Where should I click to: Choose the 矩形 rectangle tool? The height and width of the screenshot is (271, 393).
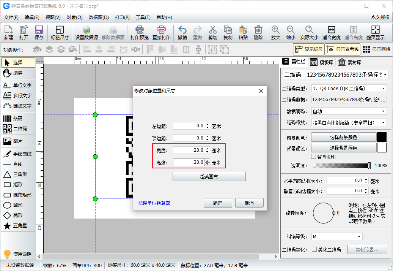tap(18, 185)
